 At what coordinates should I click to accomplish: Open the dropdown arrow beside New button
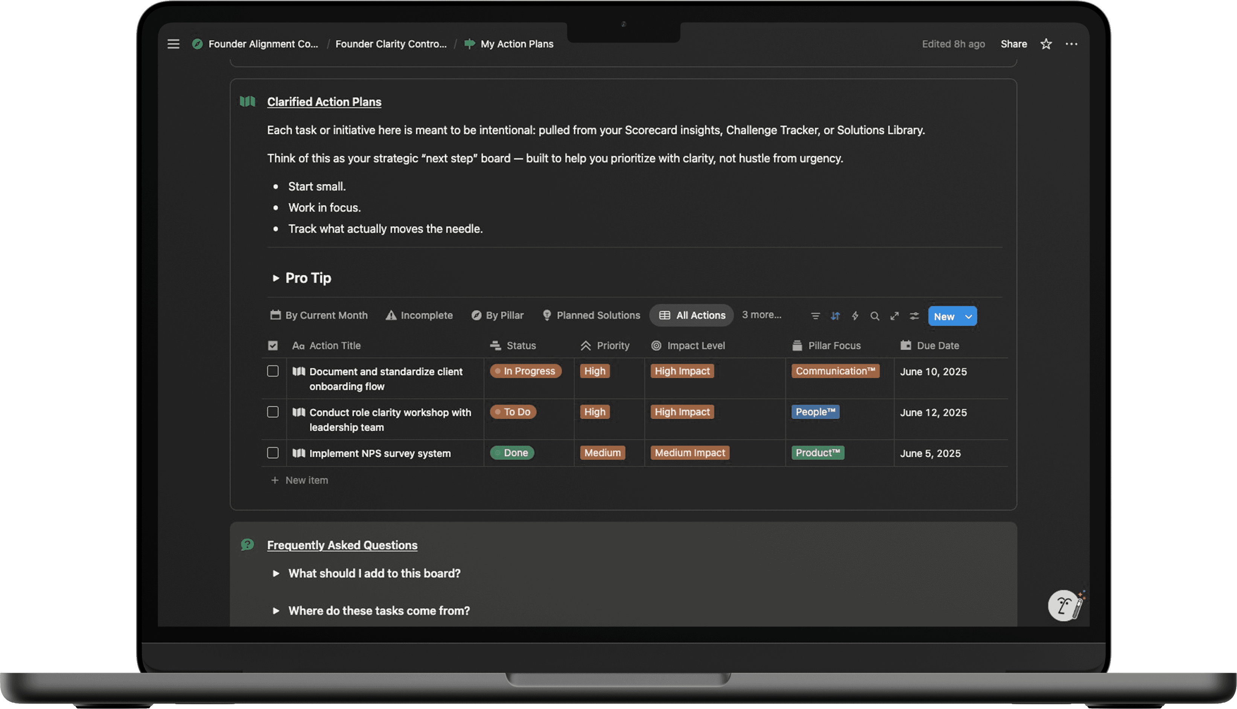968,316
